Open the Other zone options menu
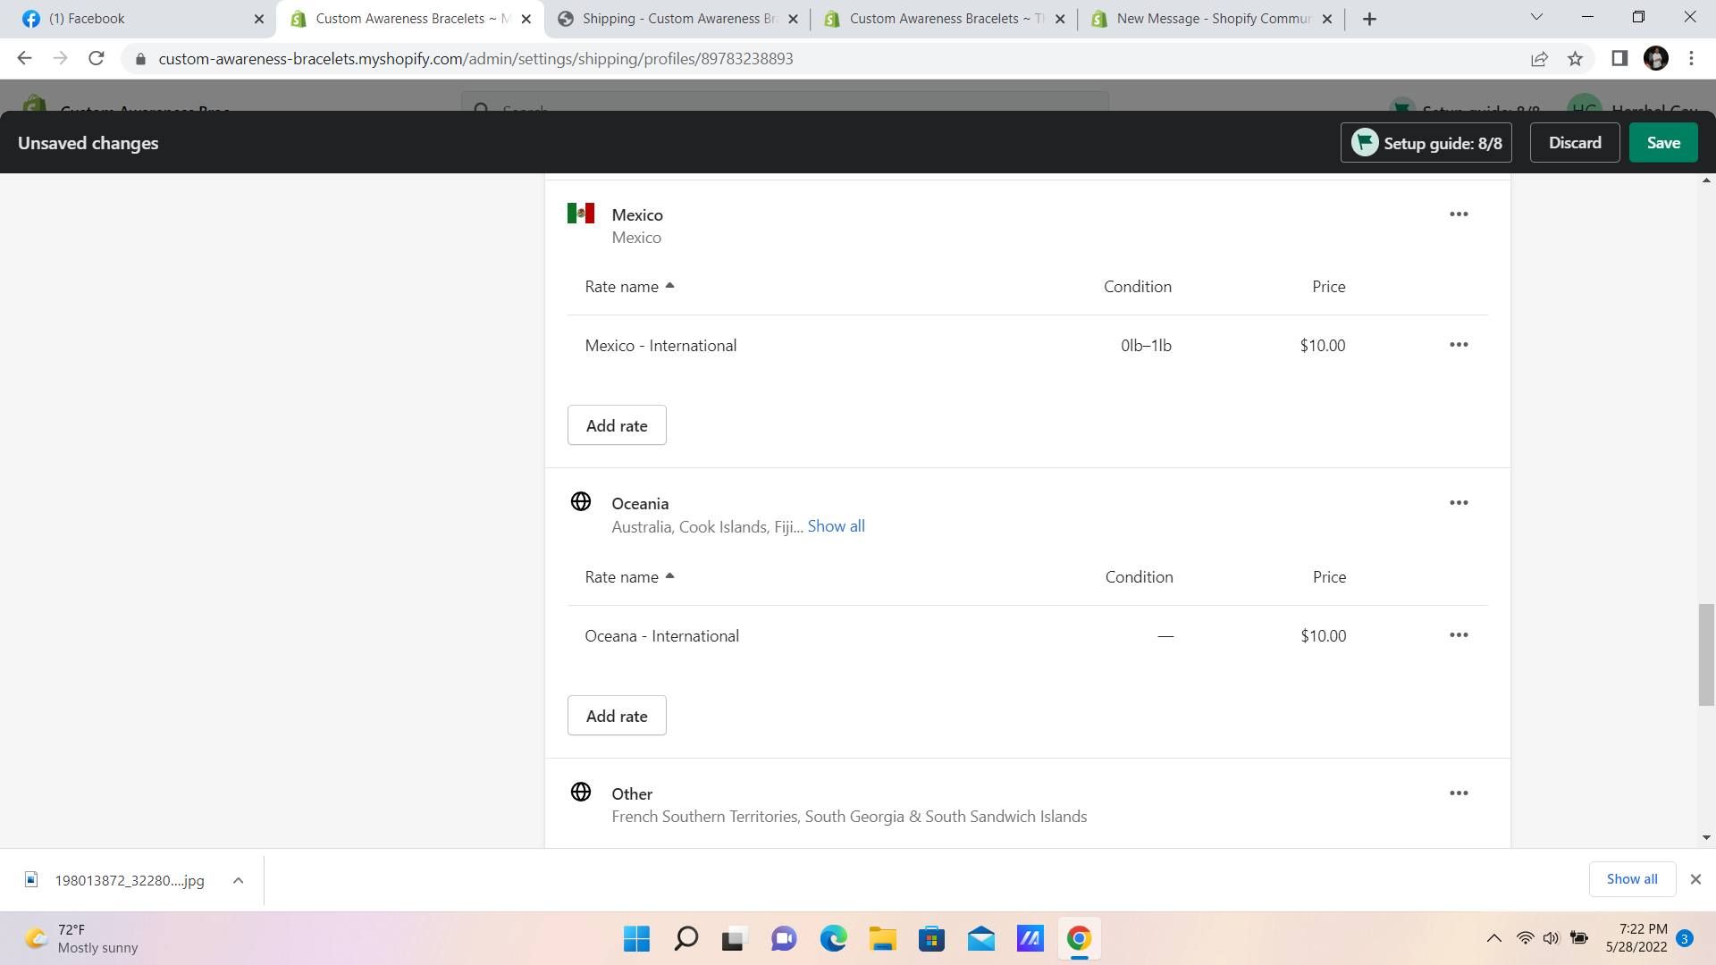Viewport: 1716px width, 965px height. point(1458,793)
